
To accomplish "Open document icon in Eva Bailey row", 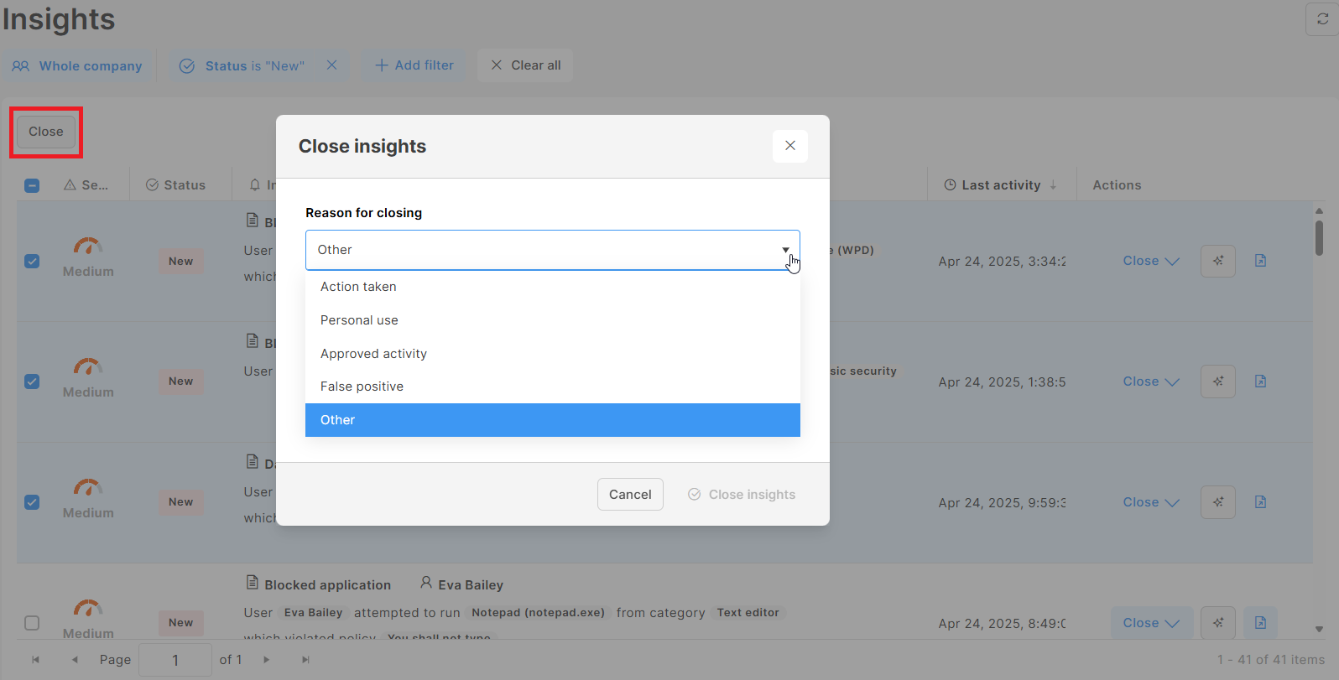I will point(1260,623).
